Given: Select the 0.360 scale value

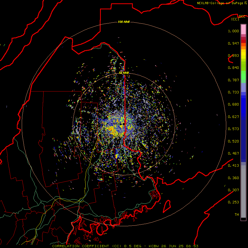Looking at the screenshot, I should click(233, 178).
